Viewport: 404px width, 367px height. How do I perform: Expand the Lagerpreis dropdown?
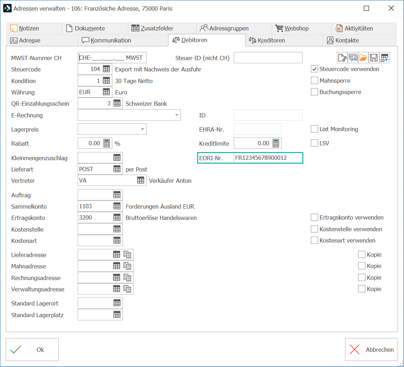point(142,129)
